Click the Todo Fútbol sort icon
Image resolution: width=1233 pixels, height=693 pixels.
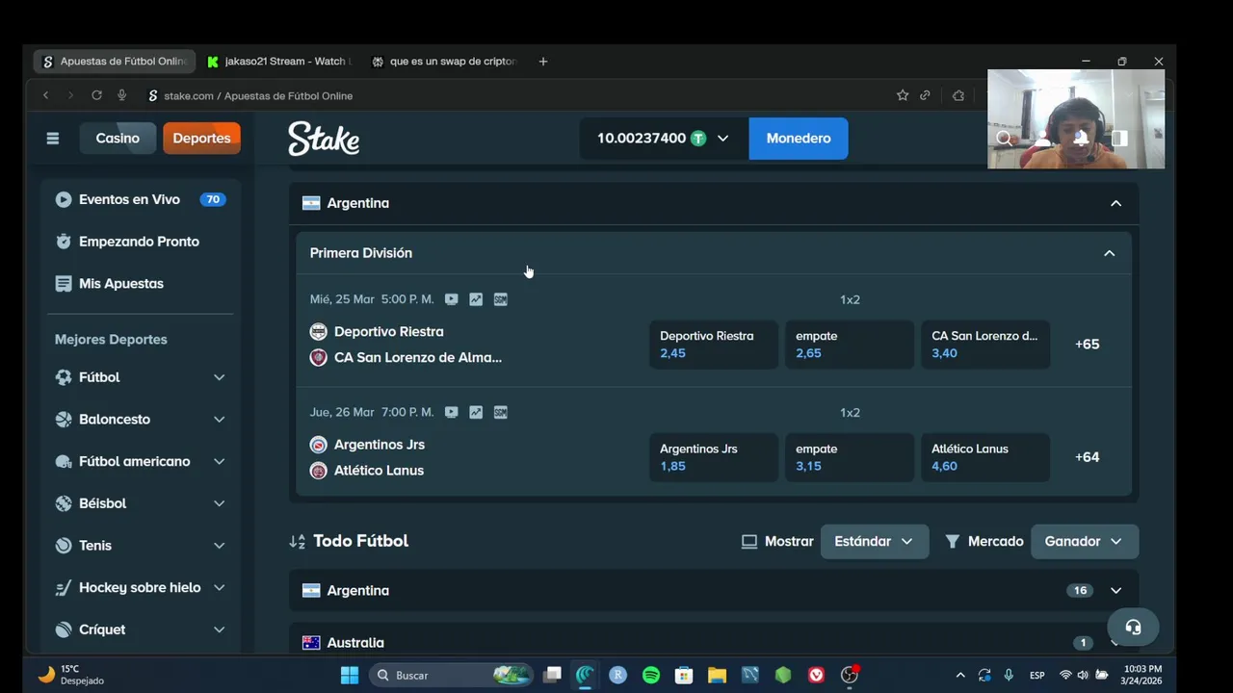[x=298, y=541]
